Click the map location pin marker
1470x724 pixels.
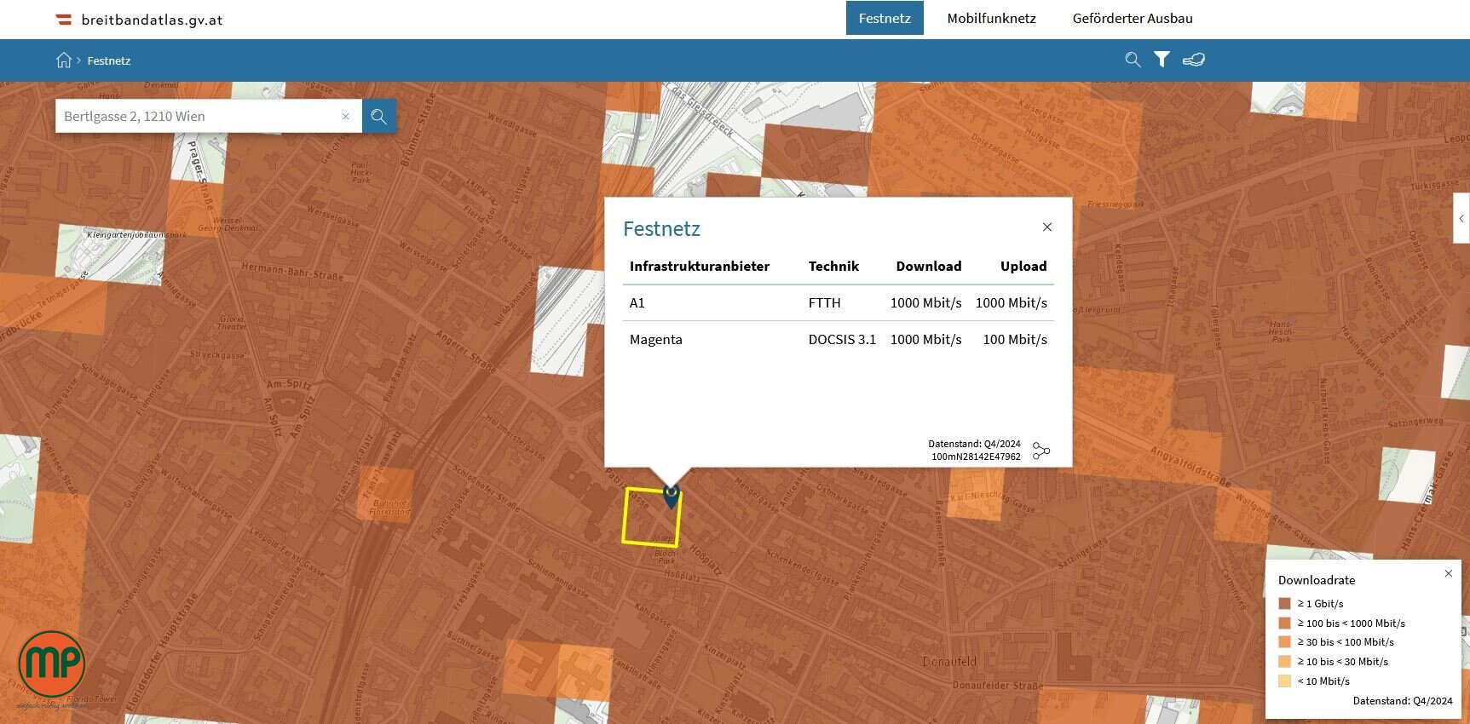[671, 497]
